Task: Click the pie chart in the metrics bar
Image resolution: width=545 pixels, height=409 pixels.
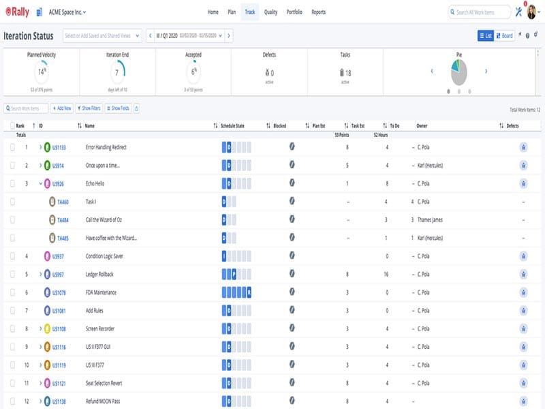Action: [458, 72]
